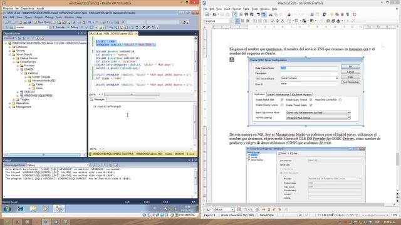
Task: Click New Query in SSMS toolbar
Action: click(42, 22)
